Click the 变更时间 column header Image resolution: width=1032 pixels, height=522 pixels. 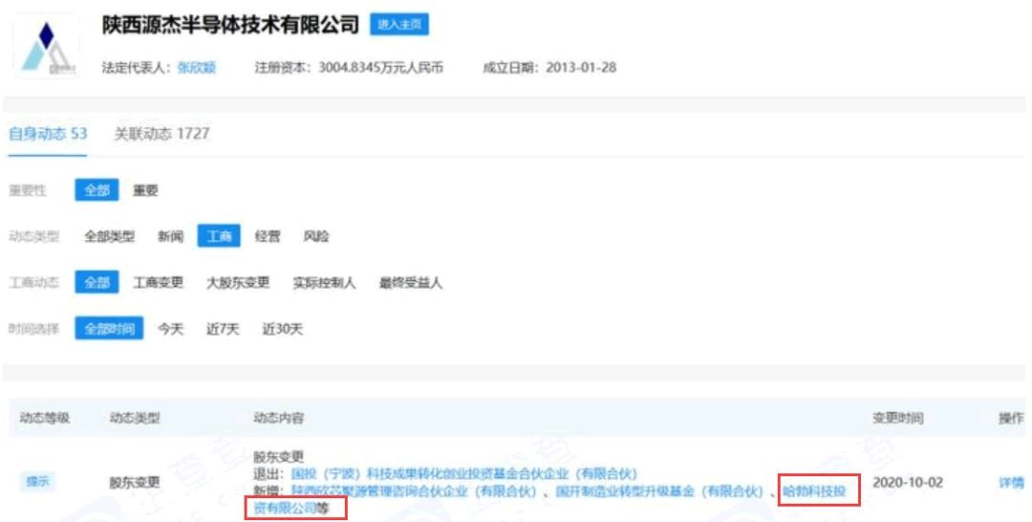(x=897, y=418)
